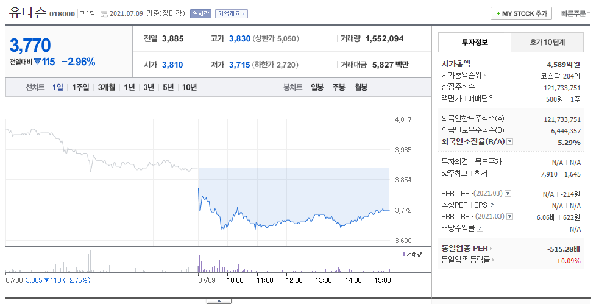Follow the 시가총액순위 arrow link
Screen dimensions: 599x304
coord(485,76)
